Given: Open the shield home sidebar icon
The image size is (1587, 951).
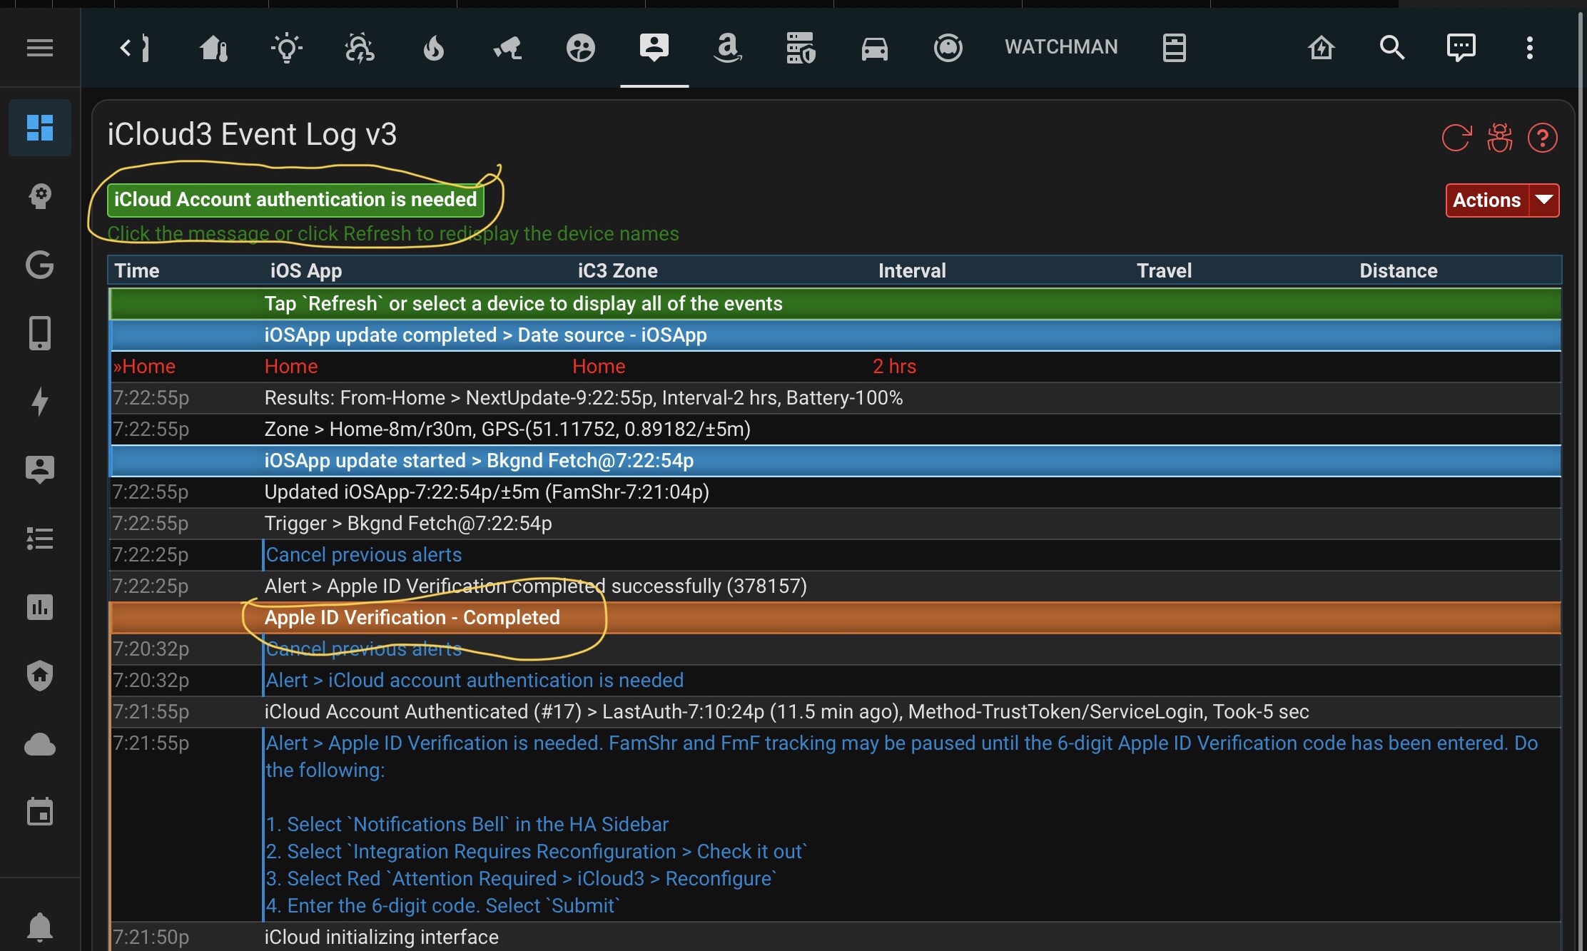Looking at the screenshot, I should pos(40,676).
